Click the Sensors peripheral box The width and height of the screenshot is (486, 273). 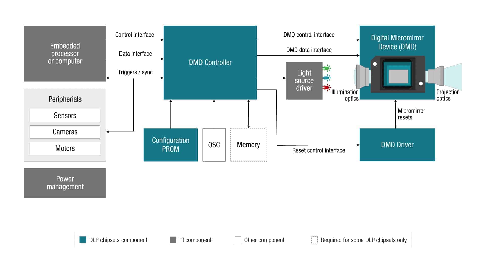pyautogui.click(x=65, y=116)
